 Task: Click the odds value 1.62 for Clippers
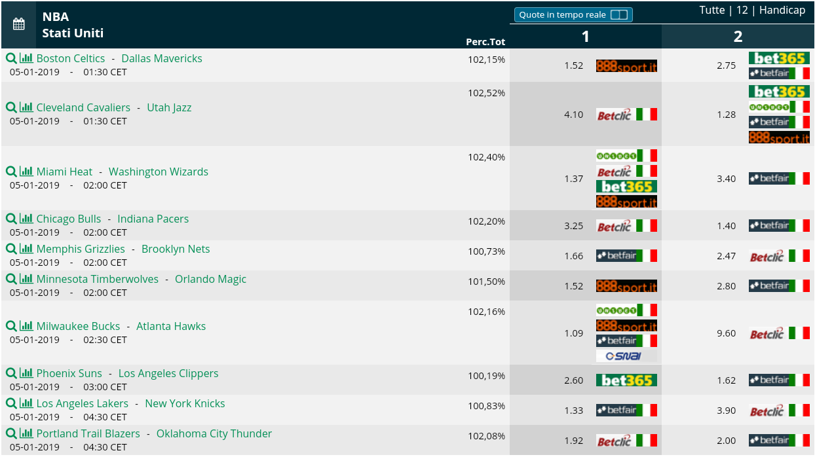[x=726, y=380]
